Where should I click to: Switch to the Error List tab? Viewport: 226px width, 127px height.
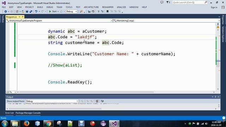click(x=10, y=113)
